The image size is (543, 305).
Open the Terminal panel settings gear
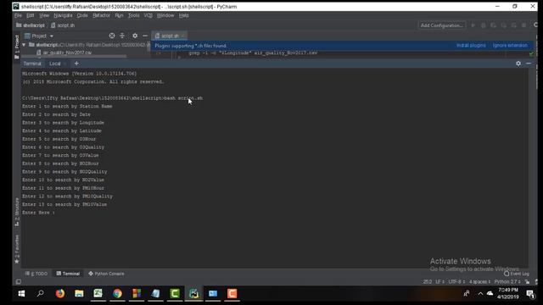pos(518,64)
